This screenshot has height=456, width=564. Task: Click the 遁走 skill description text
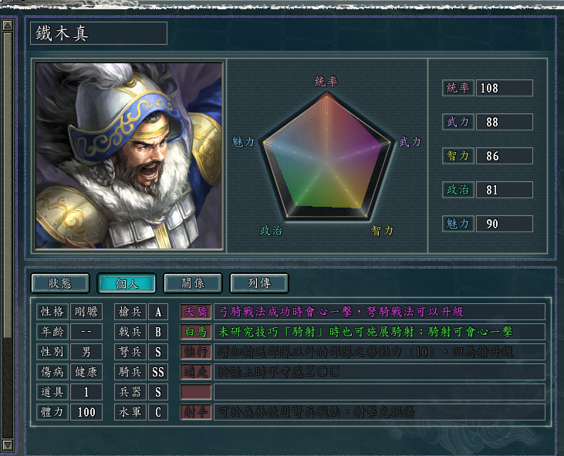pyautogui.click(x=279, y=372)
